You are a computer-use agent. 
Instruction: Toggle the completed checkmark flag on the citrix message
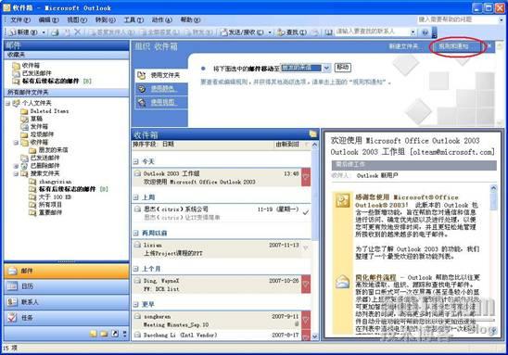coord(306,212)
